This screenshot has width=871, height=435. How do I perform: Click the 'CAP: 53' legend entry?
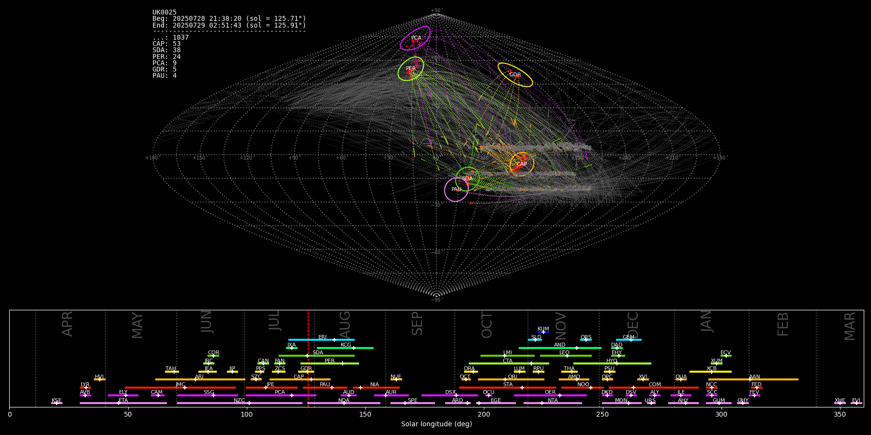click(x=166, y=44)
